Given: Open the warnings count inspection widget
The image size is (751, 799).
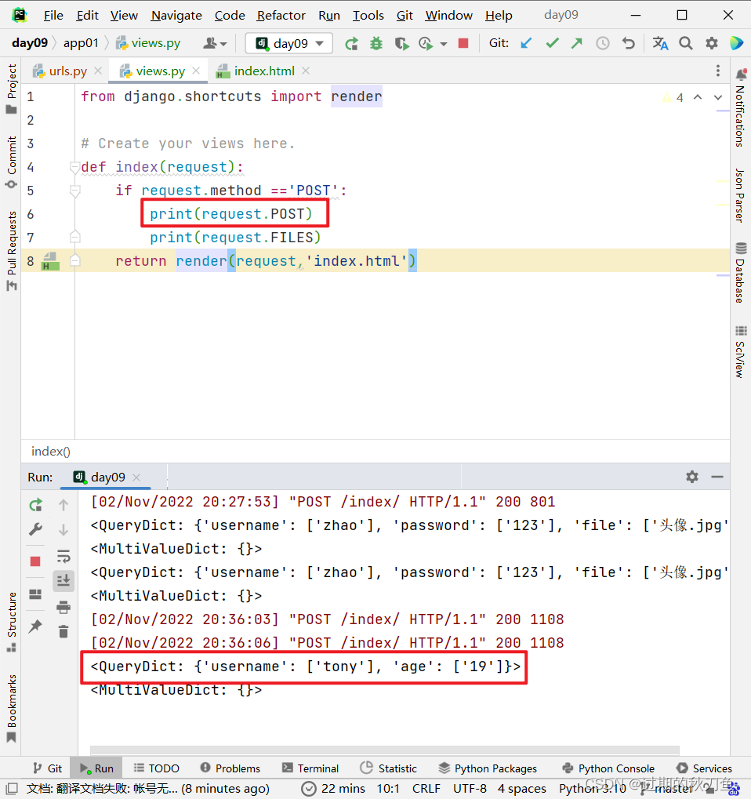Looking at the screenshot, I should point(673,97).
